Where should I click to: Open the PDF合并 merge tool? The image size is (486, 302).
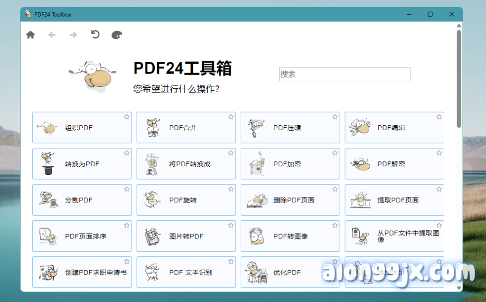point(186,128)
